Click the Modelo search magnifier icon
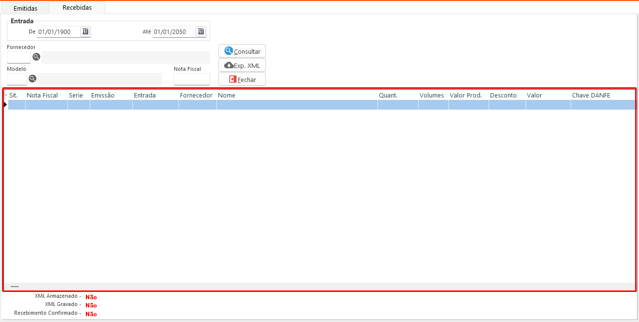639x322 pixels. point(32,79)
